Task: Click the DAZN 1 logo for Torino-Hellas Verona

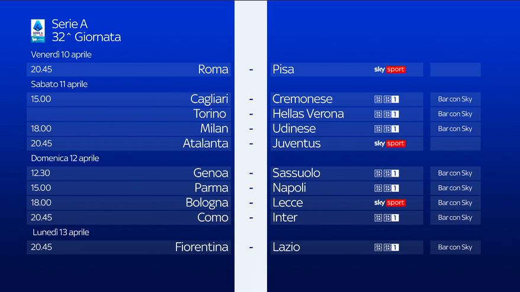Action: click(x=387, y=114)
